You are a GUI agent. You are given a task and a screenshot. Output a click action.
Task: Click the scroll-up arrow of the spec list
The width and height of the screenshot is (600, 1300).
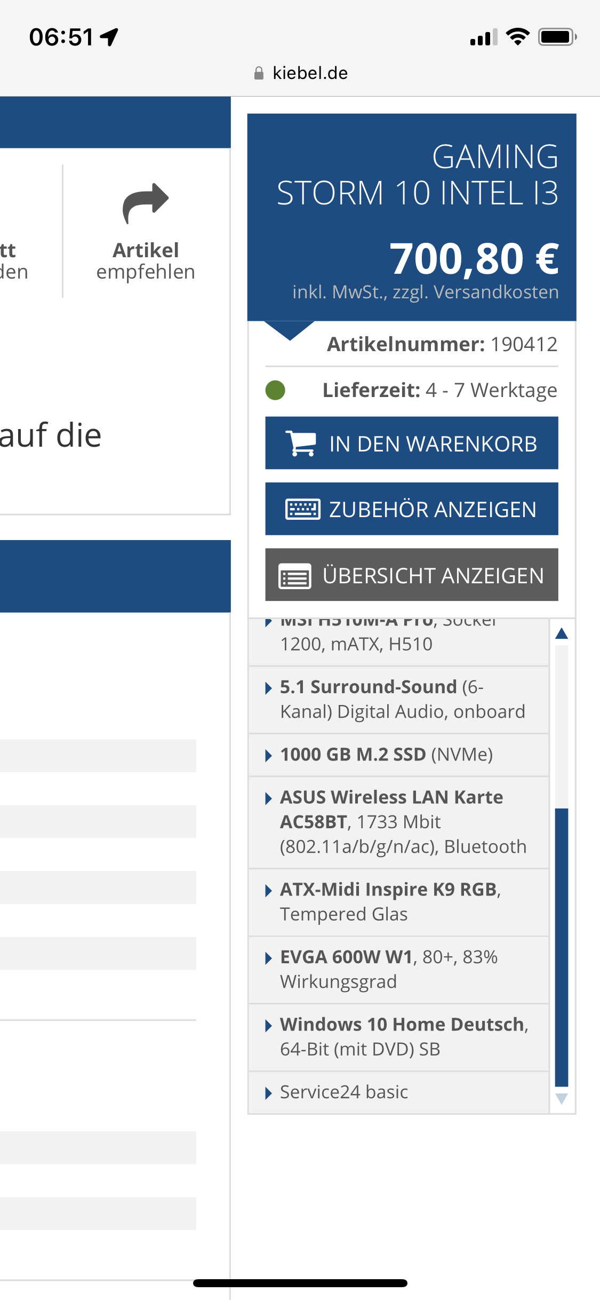pyautogui.click(x=562, y=633)
